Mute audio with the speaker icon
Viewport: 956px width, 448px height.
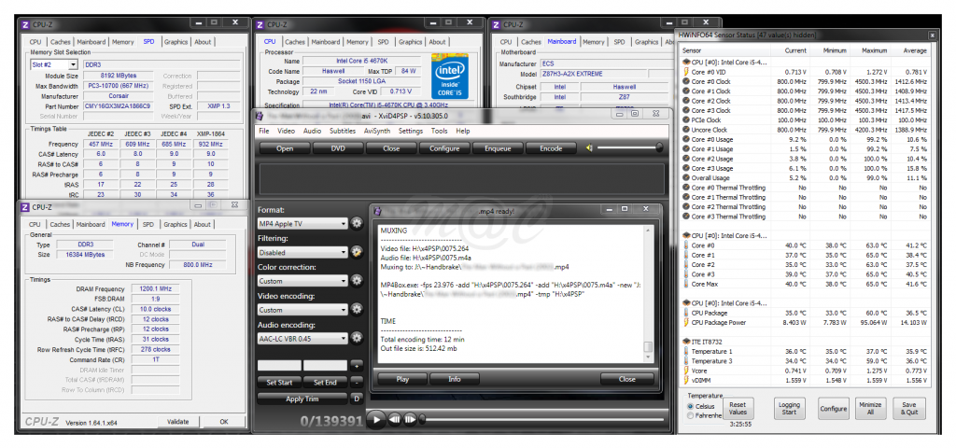(x=589, y=147)
